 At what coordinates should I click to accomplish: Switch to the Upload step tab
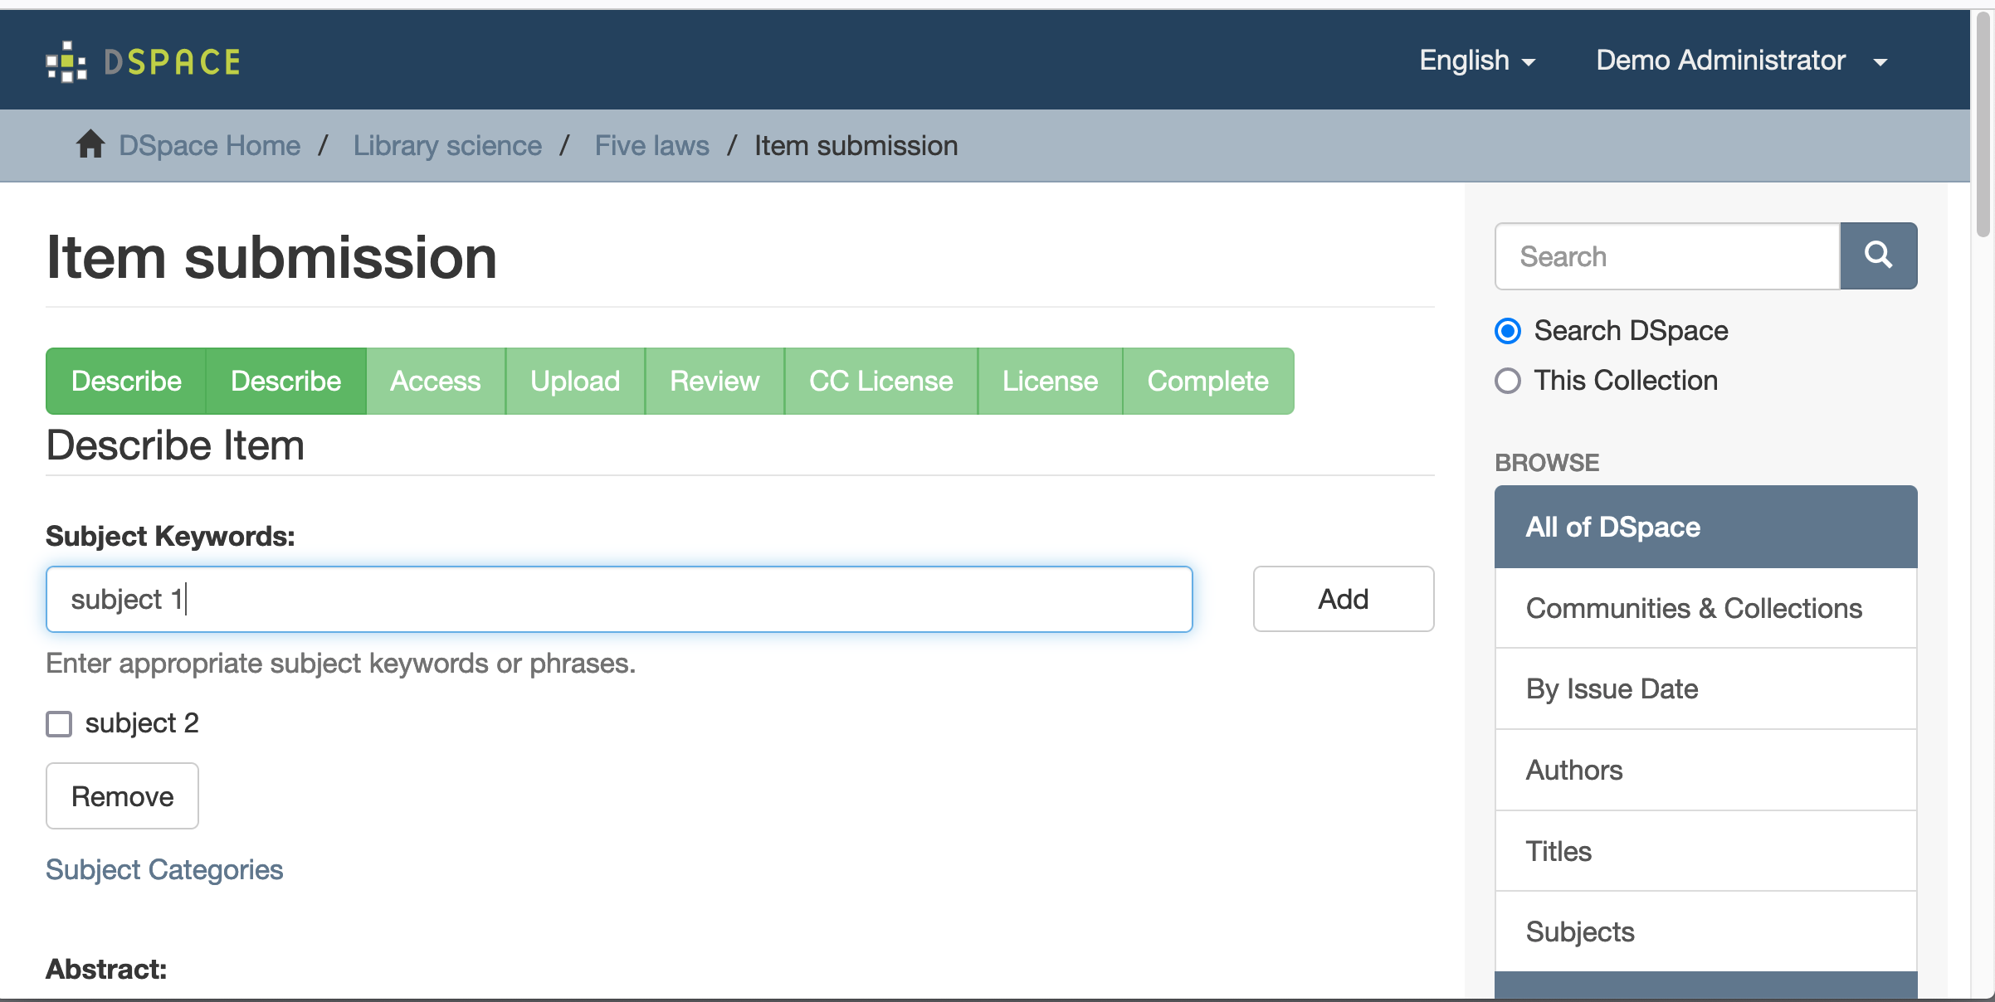coord(574,381)
